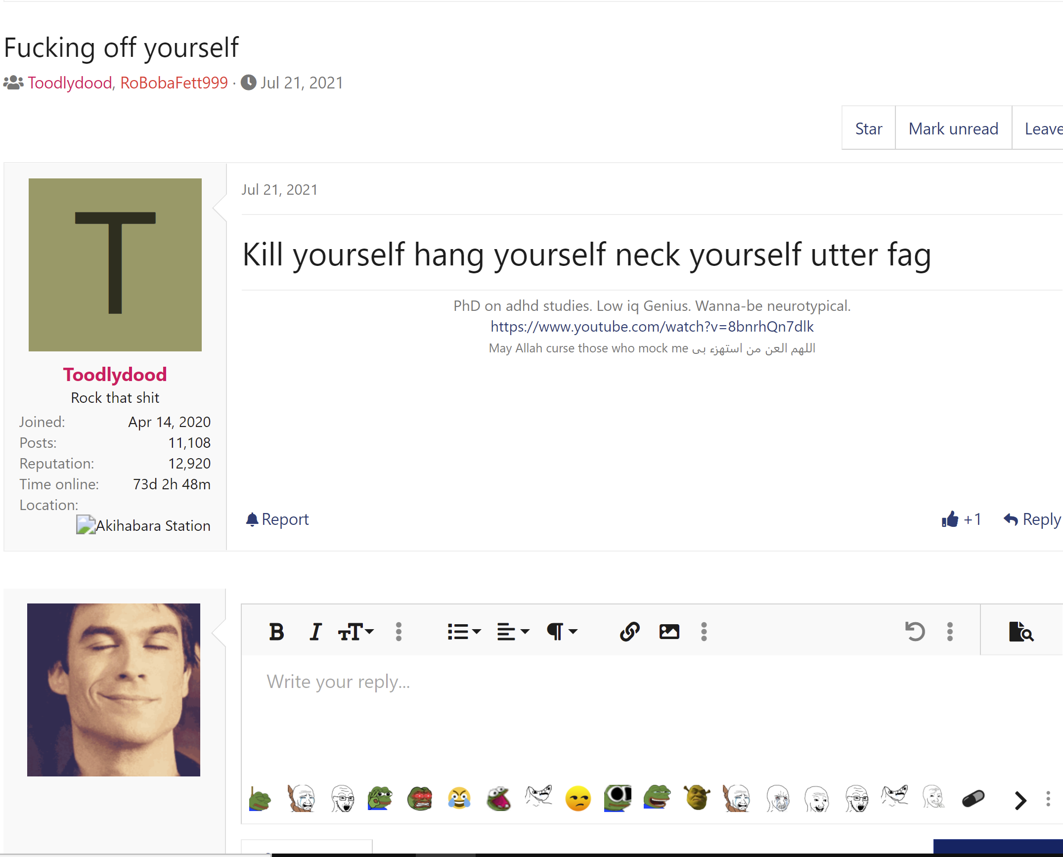The image size is (1063, 857).
Task: Click the post date Jul 21, 2021
Action: click(279, 190)
